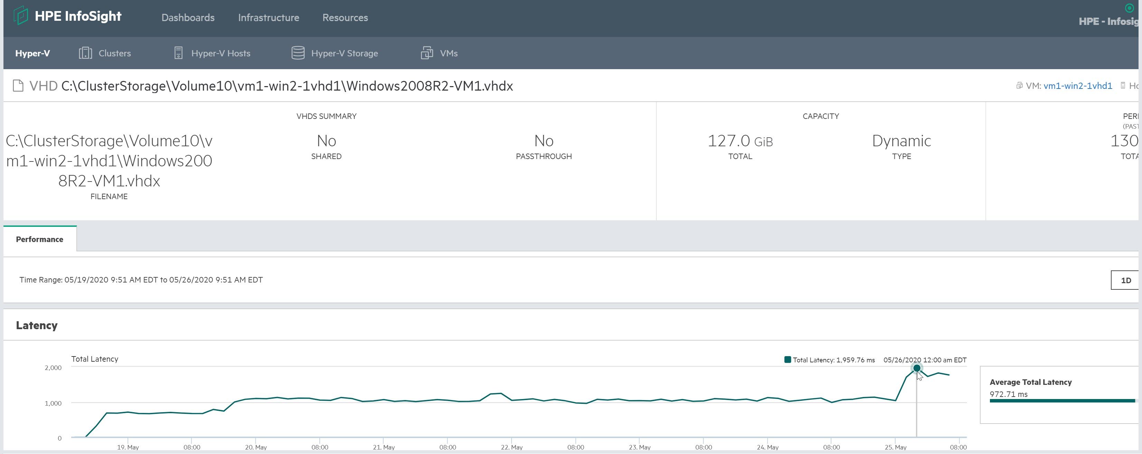Click the Hyper-V Hosts server icon
Image resolution: width=1142 pixels, height=454 pixels.
[178, 53]
